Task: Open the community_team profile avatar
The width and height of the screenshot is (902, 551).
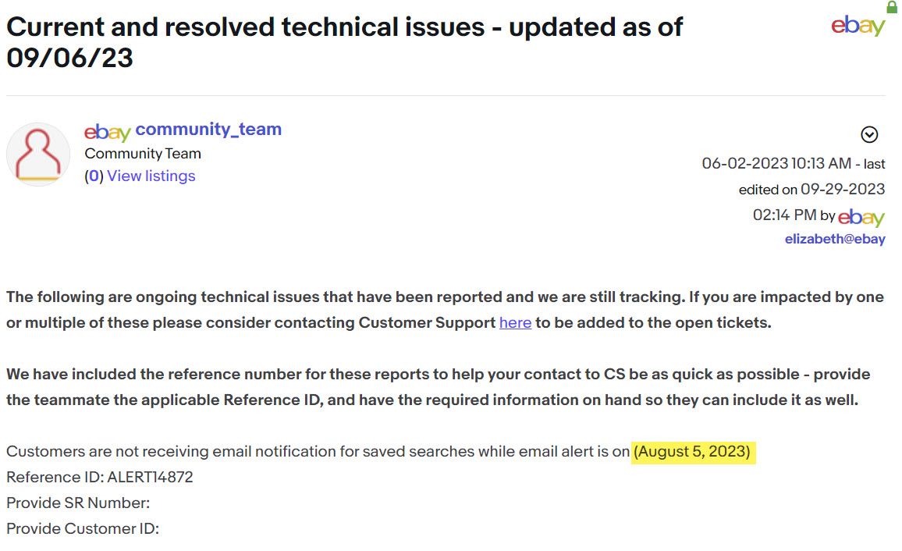Action: [38, 154]
